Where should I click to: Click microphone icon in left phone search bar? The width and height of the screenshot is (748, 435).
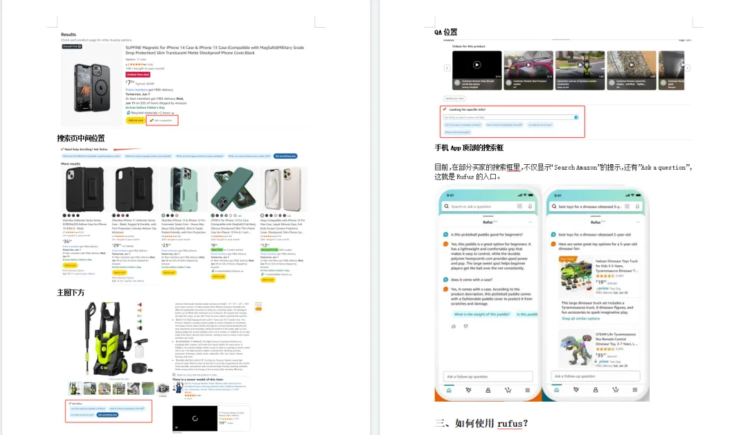530,206
